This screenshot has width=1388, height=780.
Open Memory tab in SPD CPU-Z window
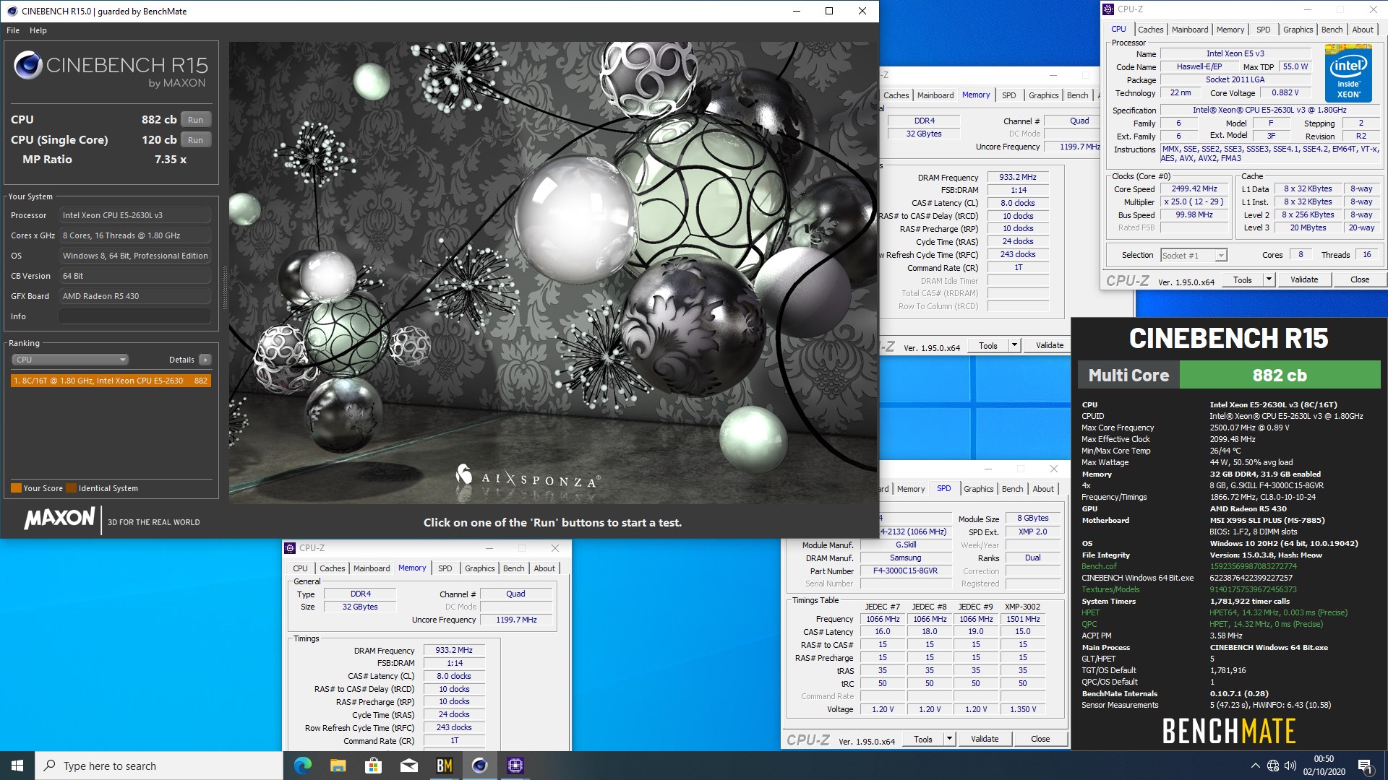point(910,489)
